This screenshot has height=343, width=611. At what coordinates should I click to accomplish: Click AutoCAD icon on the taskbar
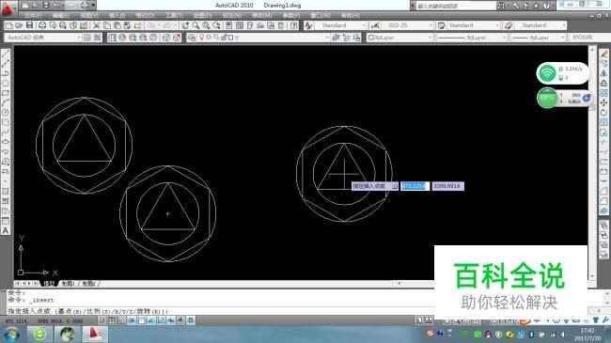tap(95, 334)
